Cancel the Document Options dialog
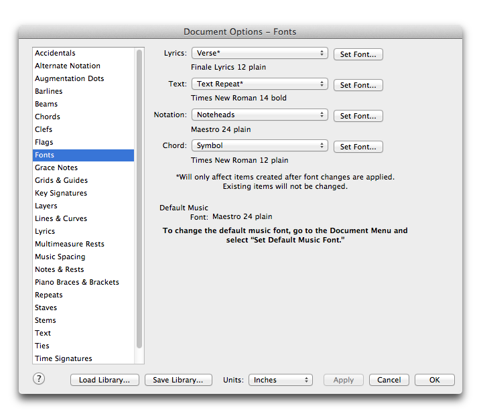Image resolution: width=481 pixels, height=418 pixels. tap(389, 380)
